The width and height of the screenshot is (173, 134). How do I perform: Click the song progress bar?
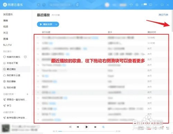(x=86, y=131)
